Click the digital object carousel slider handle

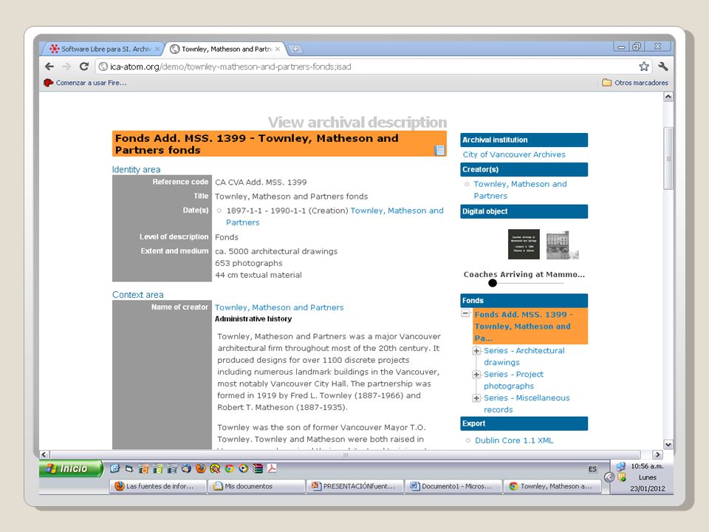tap(493, 283)
